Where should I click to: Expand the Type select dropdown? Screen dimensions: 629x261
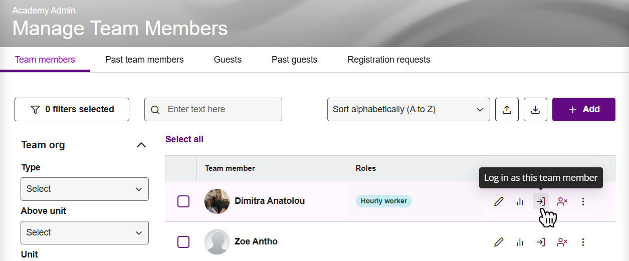[x=84, y=189]
